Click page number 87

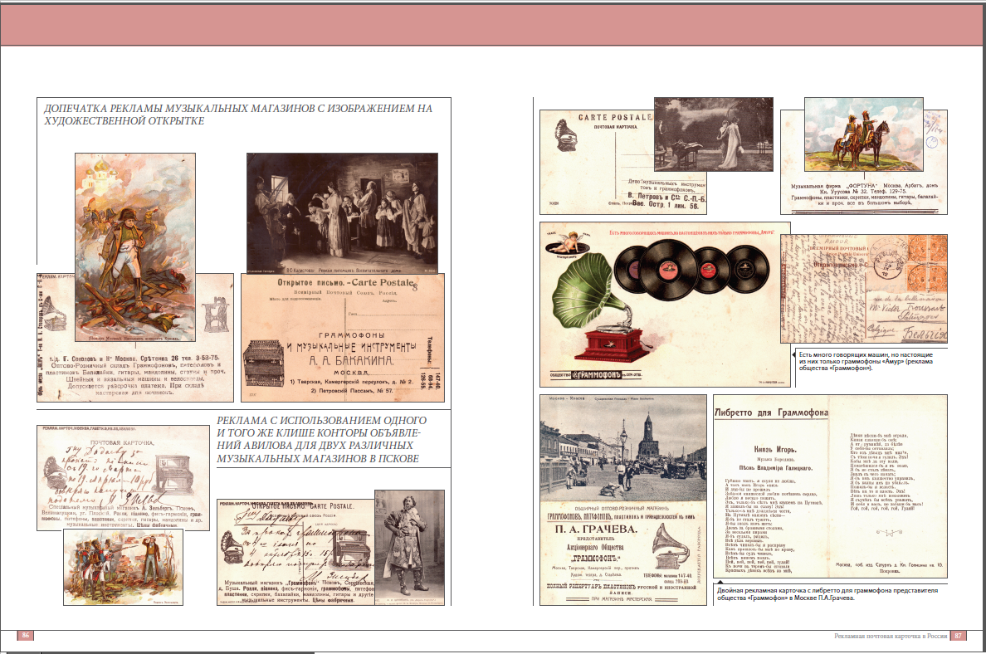959,636
